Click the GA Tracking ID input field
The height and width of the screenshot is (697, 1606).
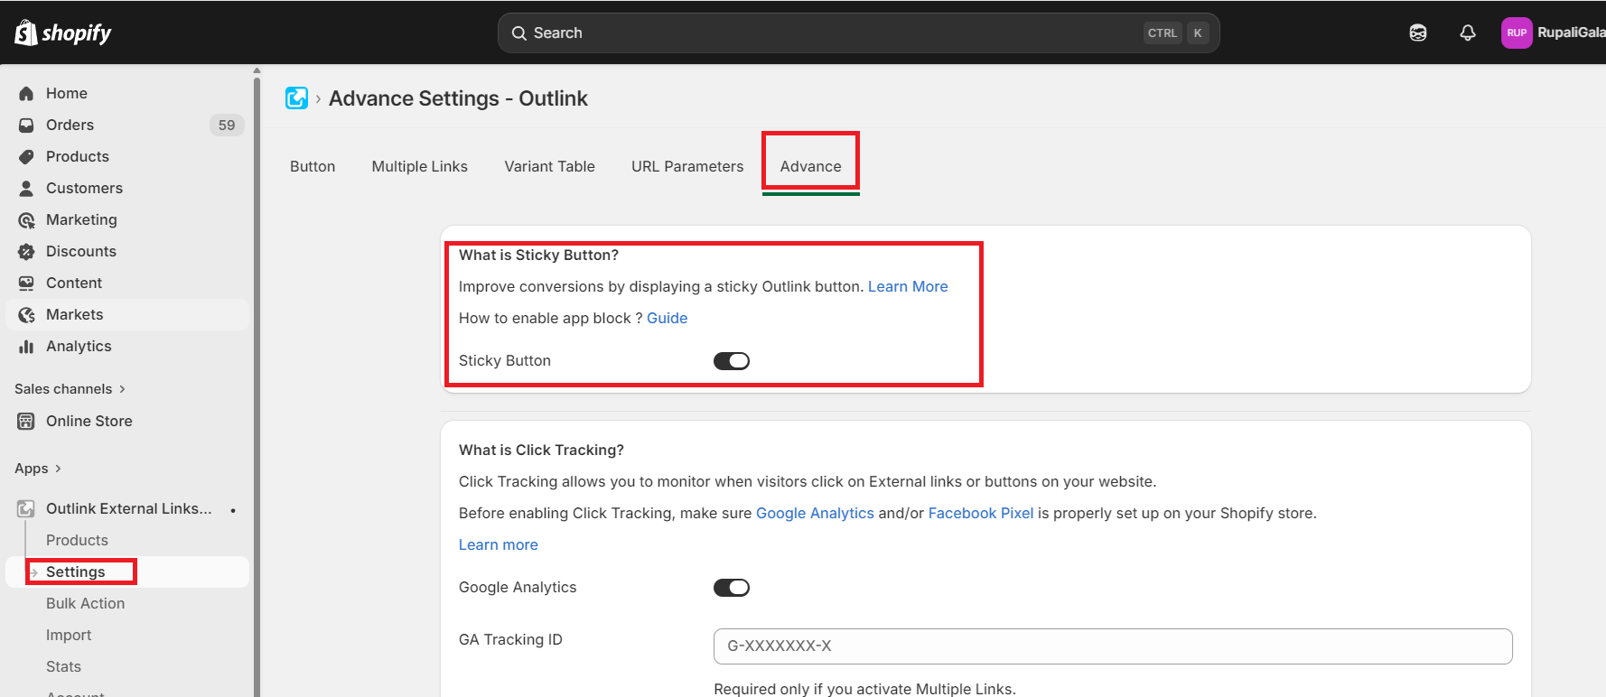(x=1113, y=646)
